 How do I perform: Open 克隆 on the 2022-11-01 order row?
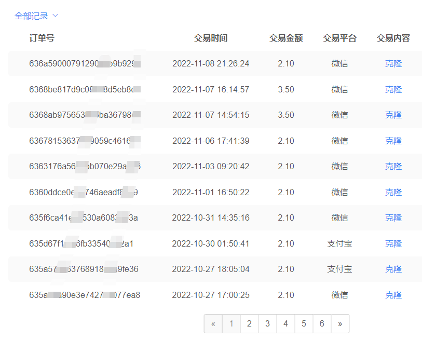[393, 192]
